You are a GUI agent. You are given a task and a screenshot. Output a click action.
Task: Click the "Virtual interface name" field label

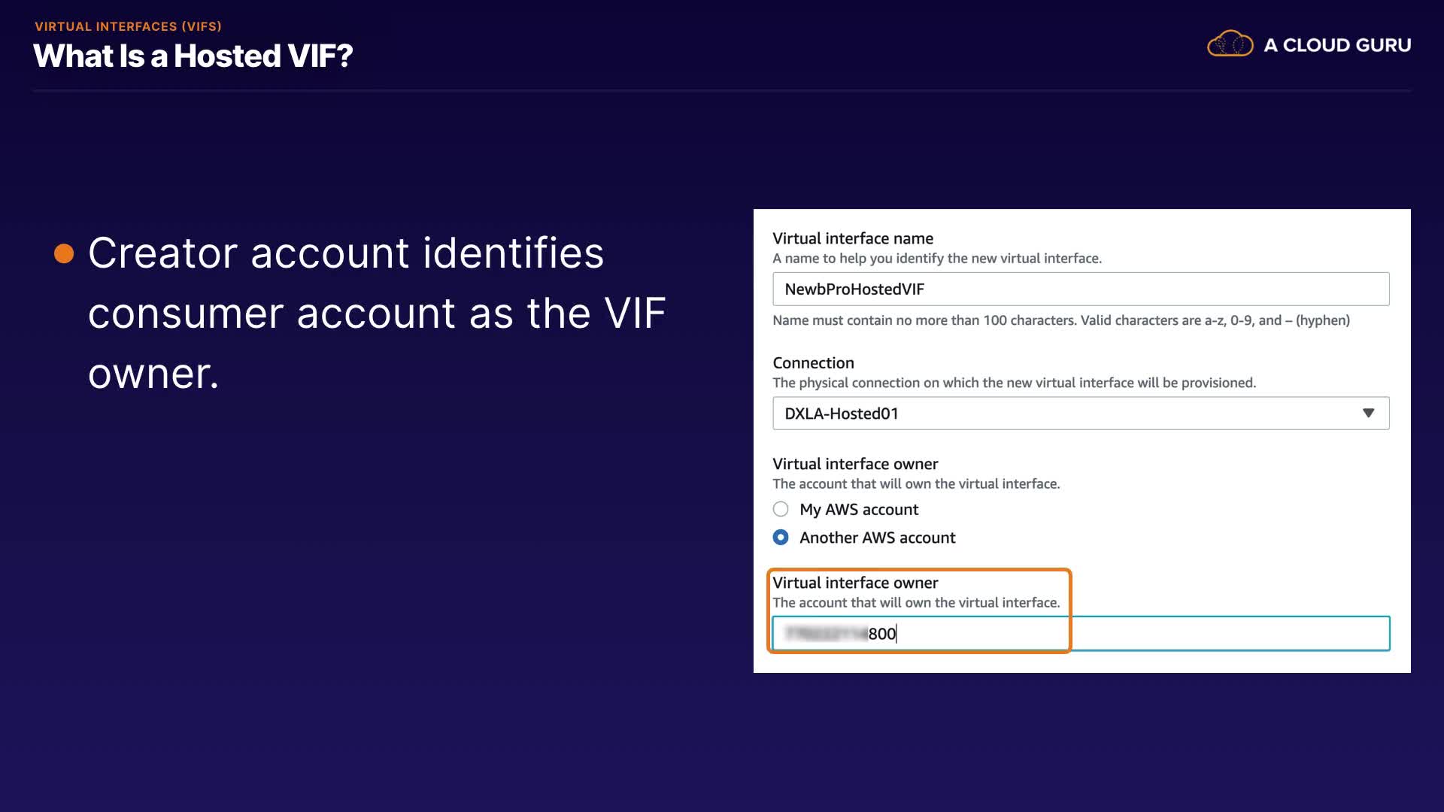pos(852,238)
